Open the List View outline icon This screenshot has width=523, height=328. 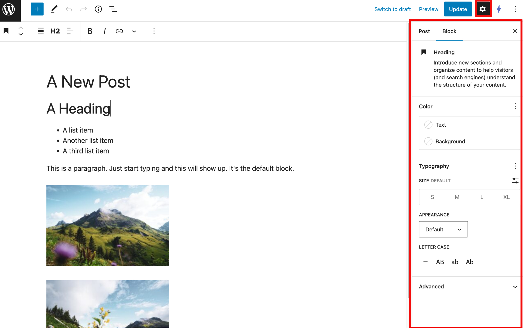click(113, 9)
